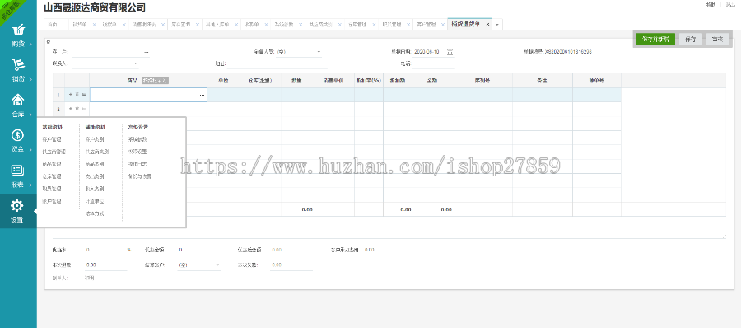Choose 操作日志 in the settings flyout menu
741x328 pixels.
coord(137,164)
